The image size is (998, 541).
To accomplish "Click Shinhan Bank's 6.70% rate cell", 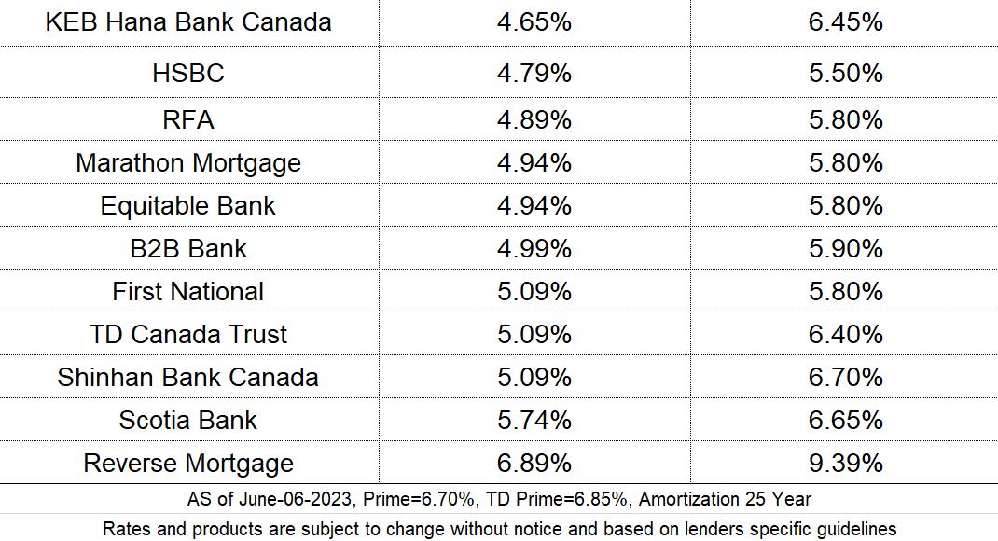I will (x=845, y=377).
